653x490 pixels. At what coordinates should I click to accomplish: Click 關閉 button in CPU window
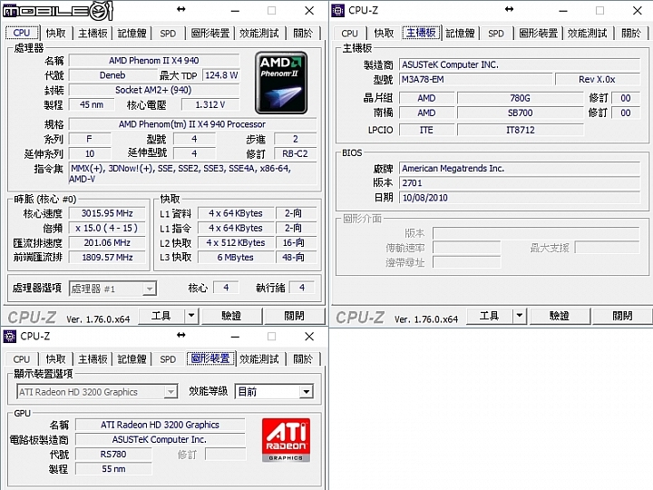(295, 316)
